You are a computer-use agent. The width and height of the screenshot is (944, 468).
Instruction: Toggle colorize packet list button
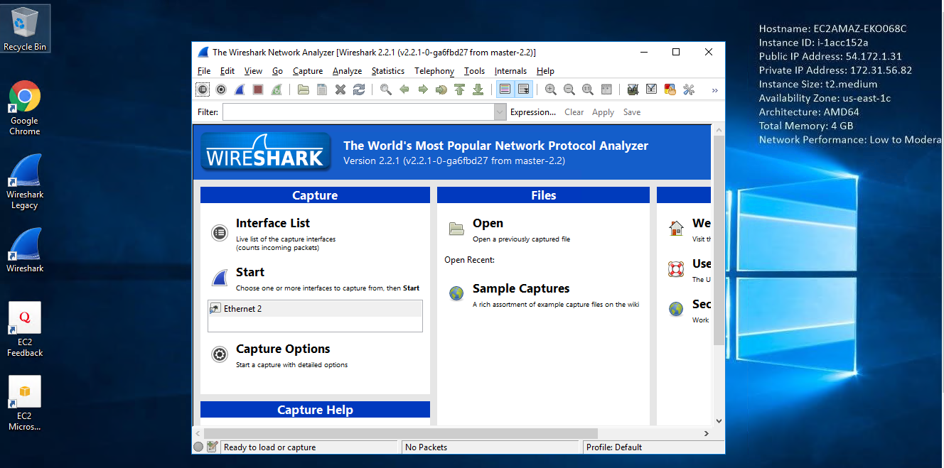tap(505, 89)
